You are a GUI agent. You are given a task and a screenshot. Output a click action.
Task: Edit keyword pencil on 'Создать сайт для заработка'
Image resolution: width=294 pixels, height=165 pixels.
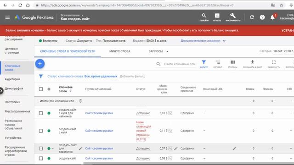(80, 148)
